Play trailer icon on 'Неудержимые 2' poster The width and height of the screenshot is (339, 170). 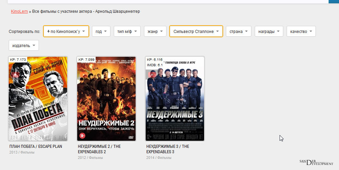point(84,75)
